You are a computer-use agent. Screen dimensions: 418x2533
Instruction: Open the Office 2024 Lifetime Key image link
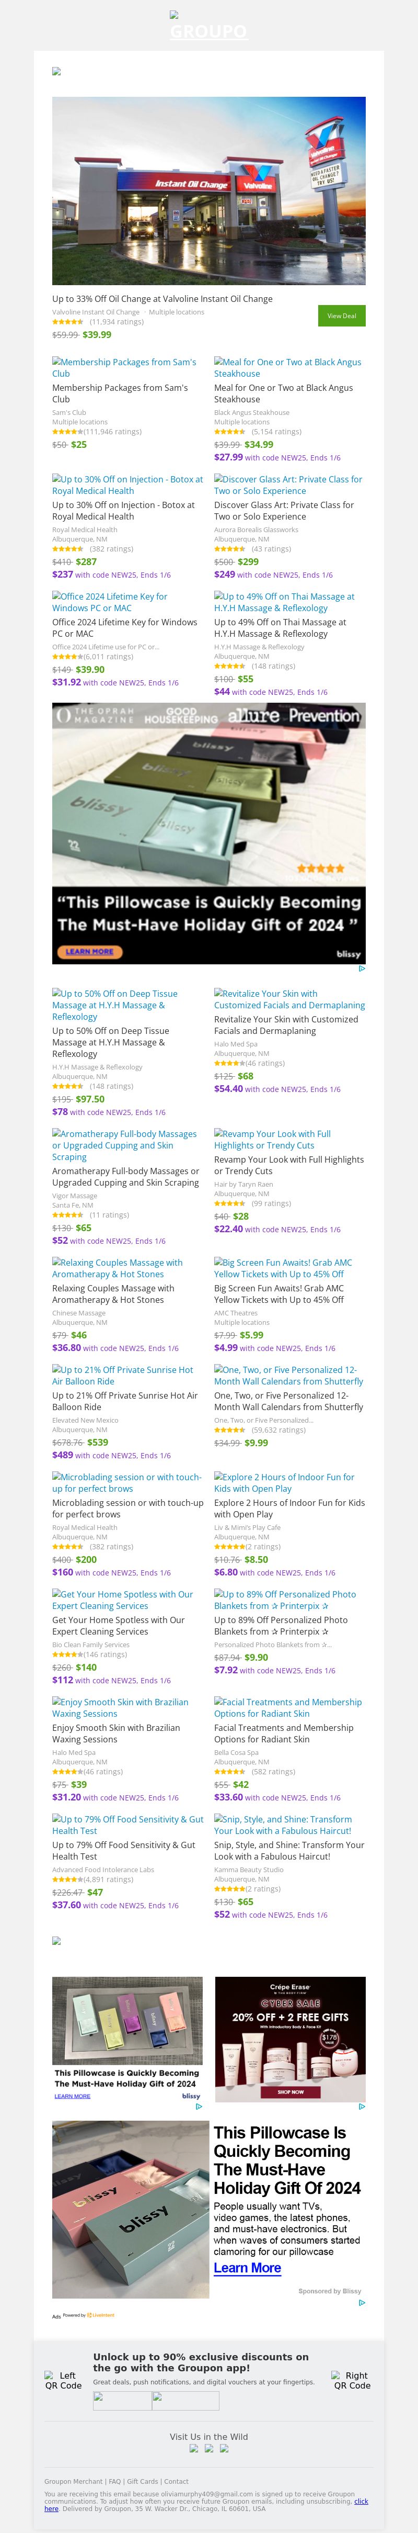point(109,602)
